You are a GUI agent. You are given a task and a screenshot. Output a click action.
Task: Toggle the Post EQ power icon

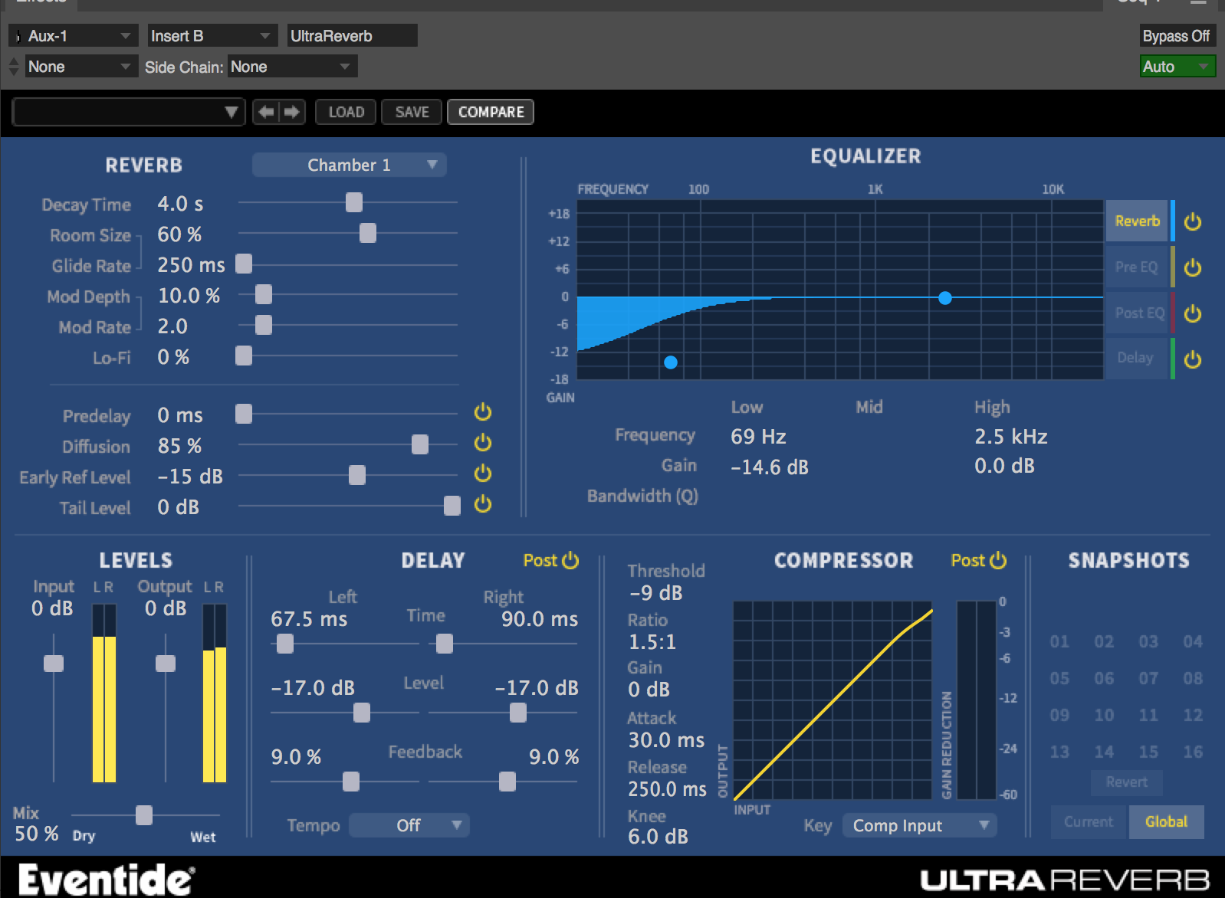coord(1193,313)
